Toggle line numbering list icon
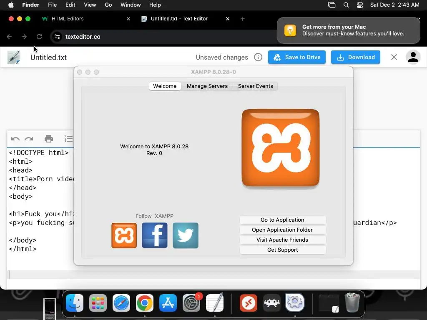Viewport: 427px width, 320px height. [x=68, y=139]
